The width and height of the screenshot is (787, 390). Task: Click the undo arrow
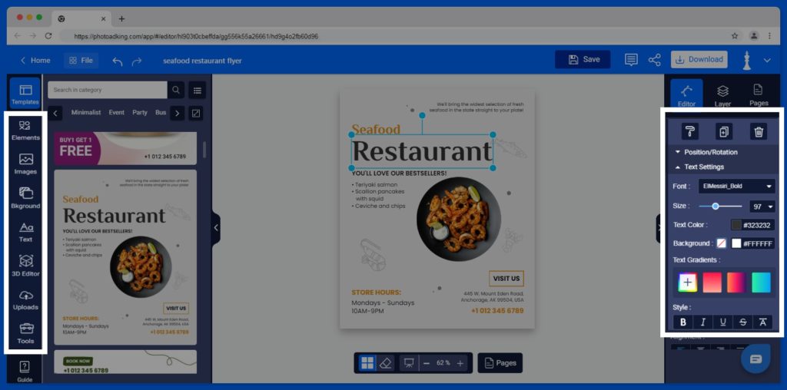click(118, 61)
